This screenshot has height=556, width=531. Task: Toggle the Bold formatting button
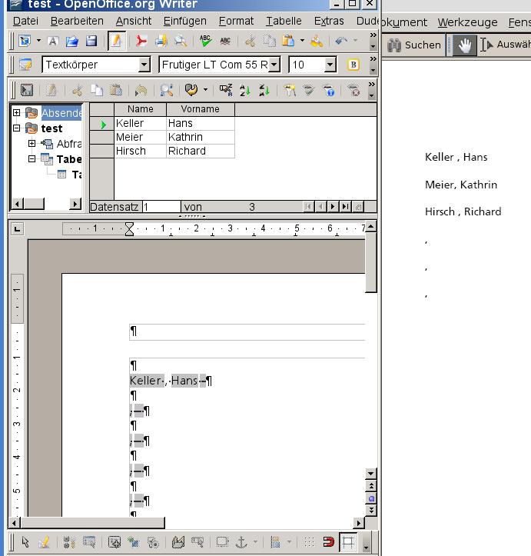point(353,65)
